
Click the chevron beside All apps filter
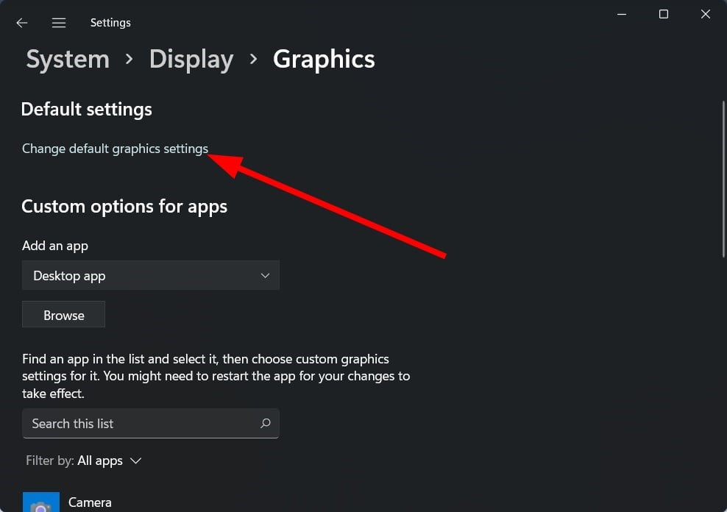pyautogui.click(x=136, y=461)
